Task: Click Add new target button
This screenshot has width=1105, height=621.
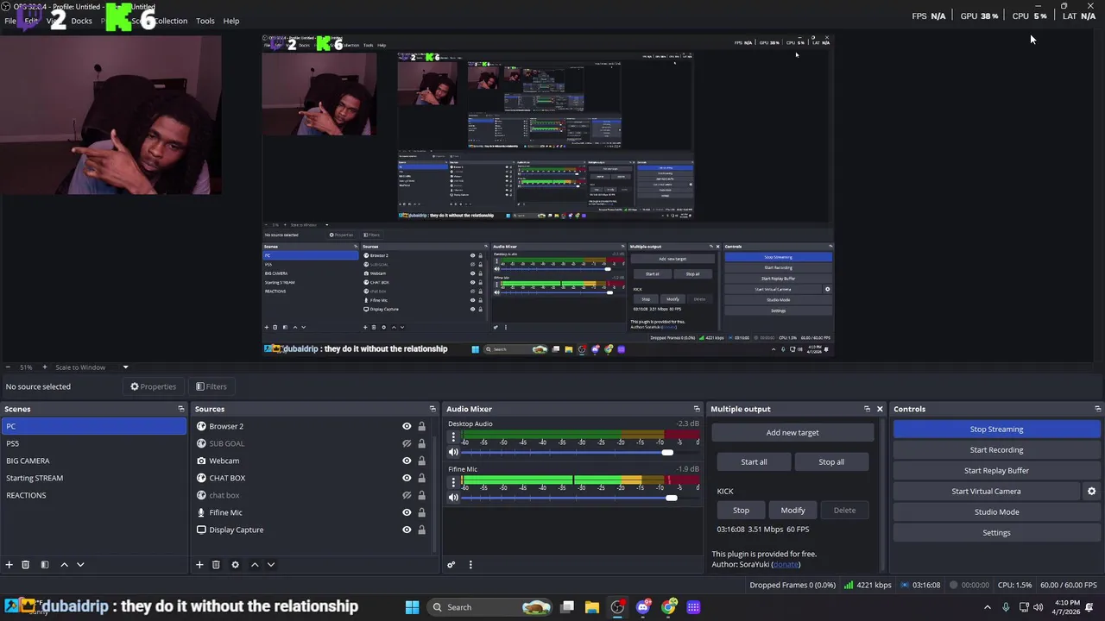Action: (792, 432)
